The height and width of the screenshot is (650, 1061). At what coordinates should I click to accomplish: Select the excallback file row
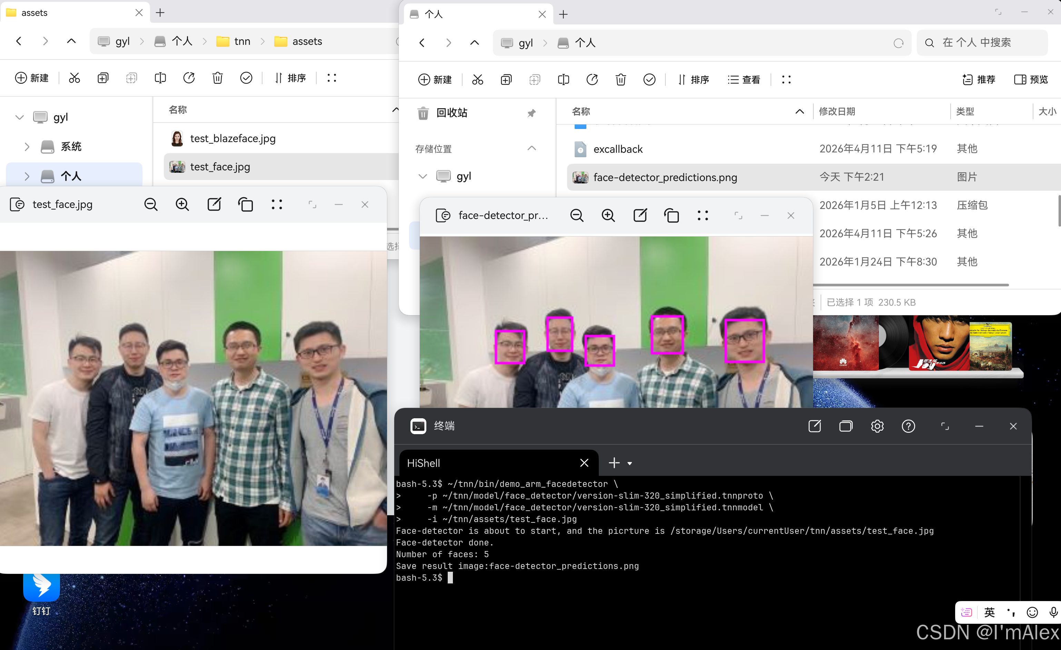[814, 149]
